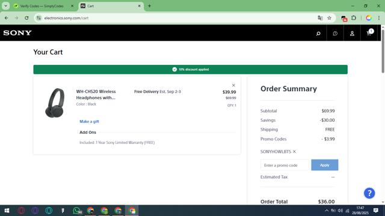
Task: Click the 10% discount applied banner
Action: 191,70
